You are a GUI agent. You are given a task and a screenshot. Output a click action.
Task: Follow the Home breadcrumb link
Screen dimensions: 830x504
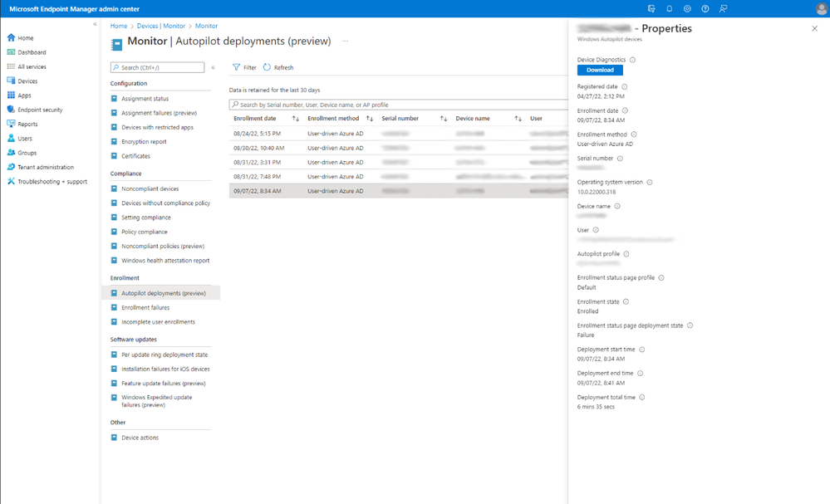[119, 26]
